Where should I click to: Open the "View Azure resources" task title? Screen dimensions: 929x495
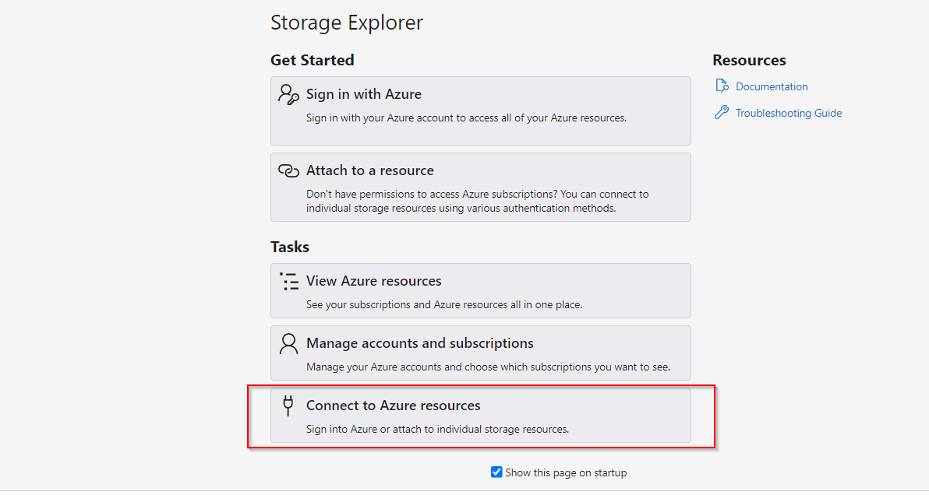point(374,282)
